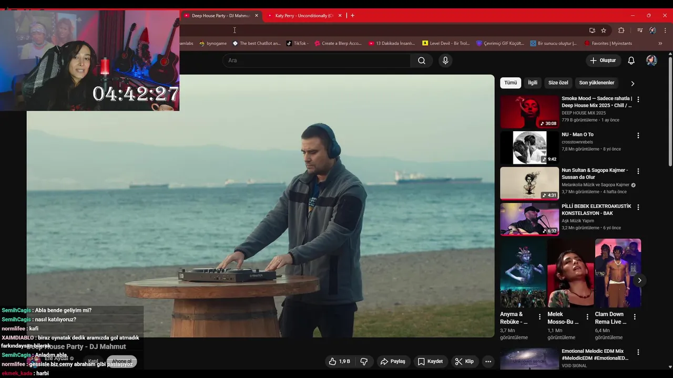The width and height of the screenshot is (673, 378).
Task: Click the main video player area
Action: (261, 206)
